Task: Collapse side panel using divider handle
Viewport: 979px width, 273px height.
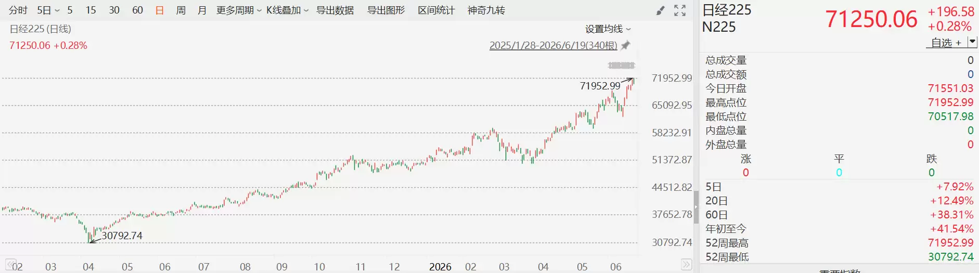Action: [696, 207]
